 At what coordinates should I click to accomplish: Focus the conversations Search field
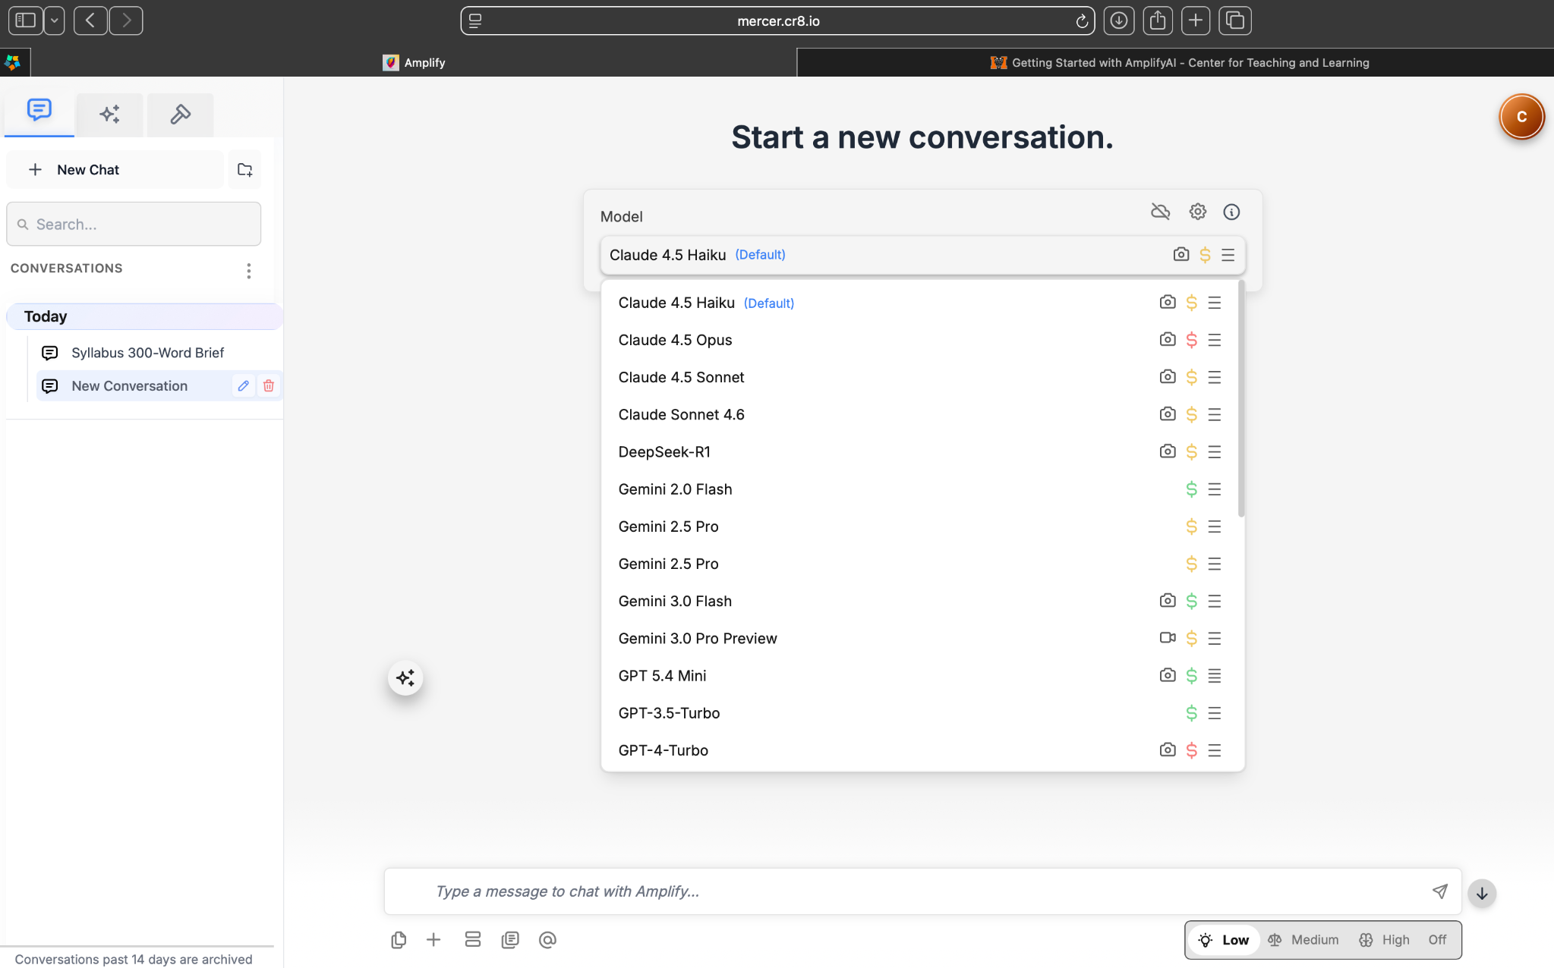[134, 224]
